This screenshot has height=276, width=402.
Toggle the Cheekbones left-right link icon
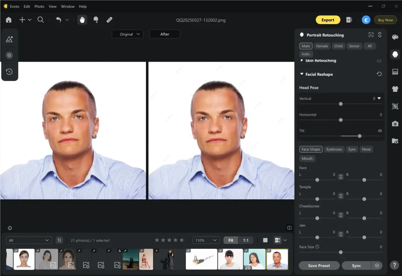(341, 215)
